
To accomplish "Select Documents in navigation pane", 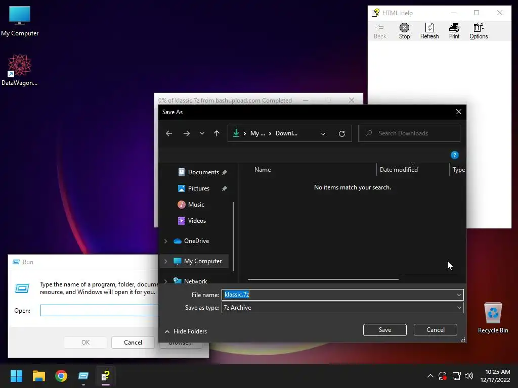I will [x=203, y=172].
